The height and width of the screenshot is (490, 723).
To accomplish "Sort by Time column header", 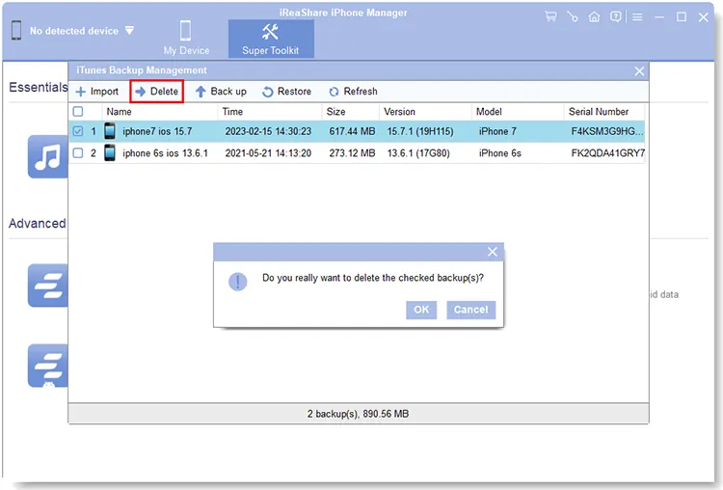I will [232, 112].
